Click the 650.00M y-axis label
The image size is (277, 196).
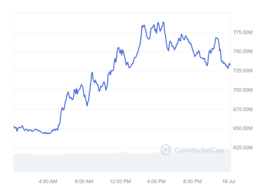pyautogui.click(x=243, y=128)
